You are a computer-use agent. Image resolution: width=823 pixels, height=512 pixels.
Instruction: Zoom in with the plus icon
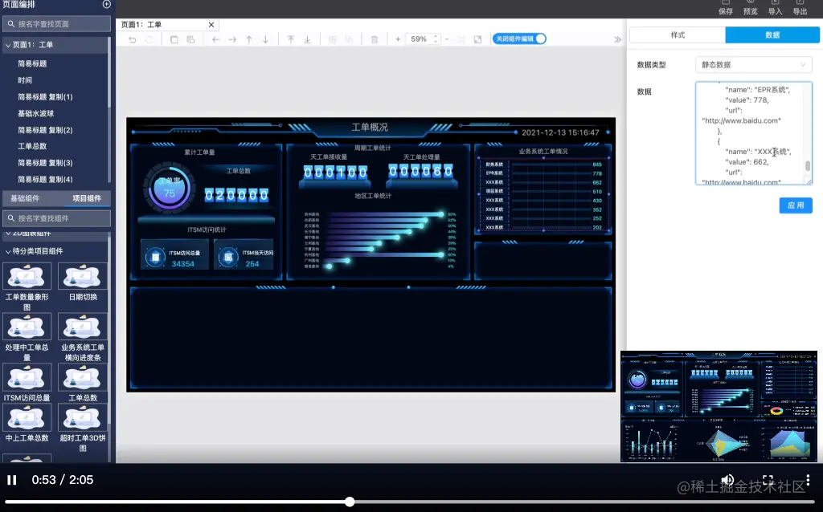pos(398,39)
